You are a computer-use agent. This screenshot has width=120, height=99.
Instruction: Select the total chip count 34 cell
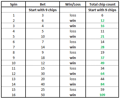(x=102, y=68)
